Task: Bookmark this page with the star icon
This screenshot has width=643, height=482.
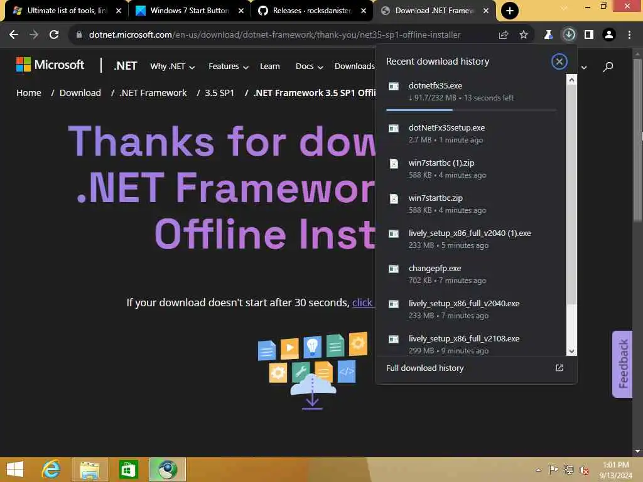Action: click(523, 35)
